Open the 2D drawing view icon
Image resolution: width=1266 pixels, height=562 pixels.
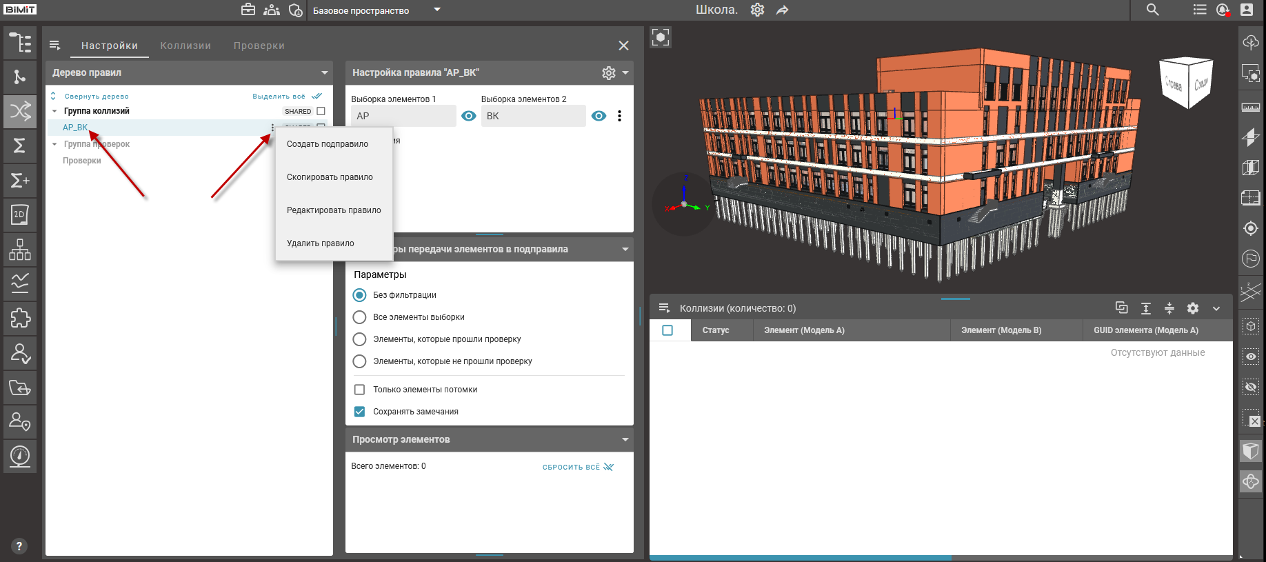click(20, 214)
